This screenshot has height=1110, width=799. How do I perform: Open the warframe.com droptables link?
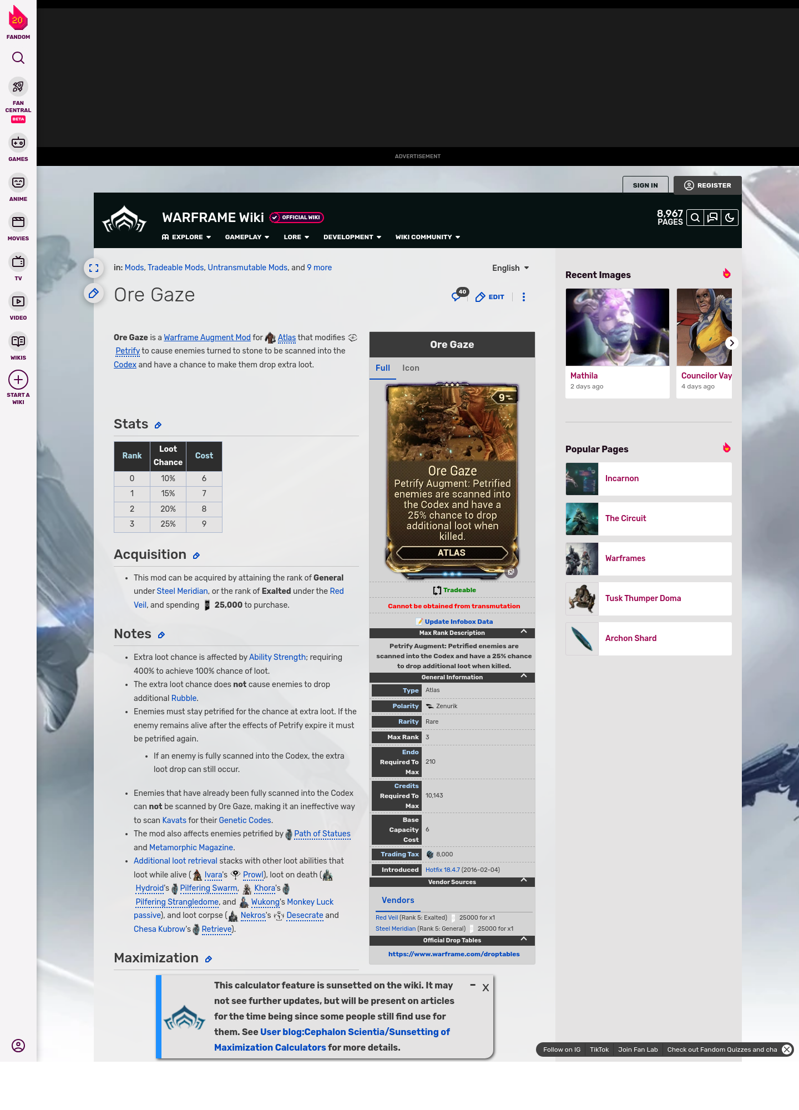[x=454, y=954]
